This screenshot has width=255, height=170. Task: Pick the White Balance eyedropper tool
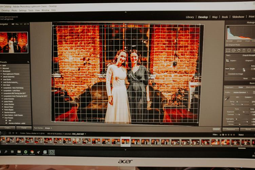pos(227,98)
